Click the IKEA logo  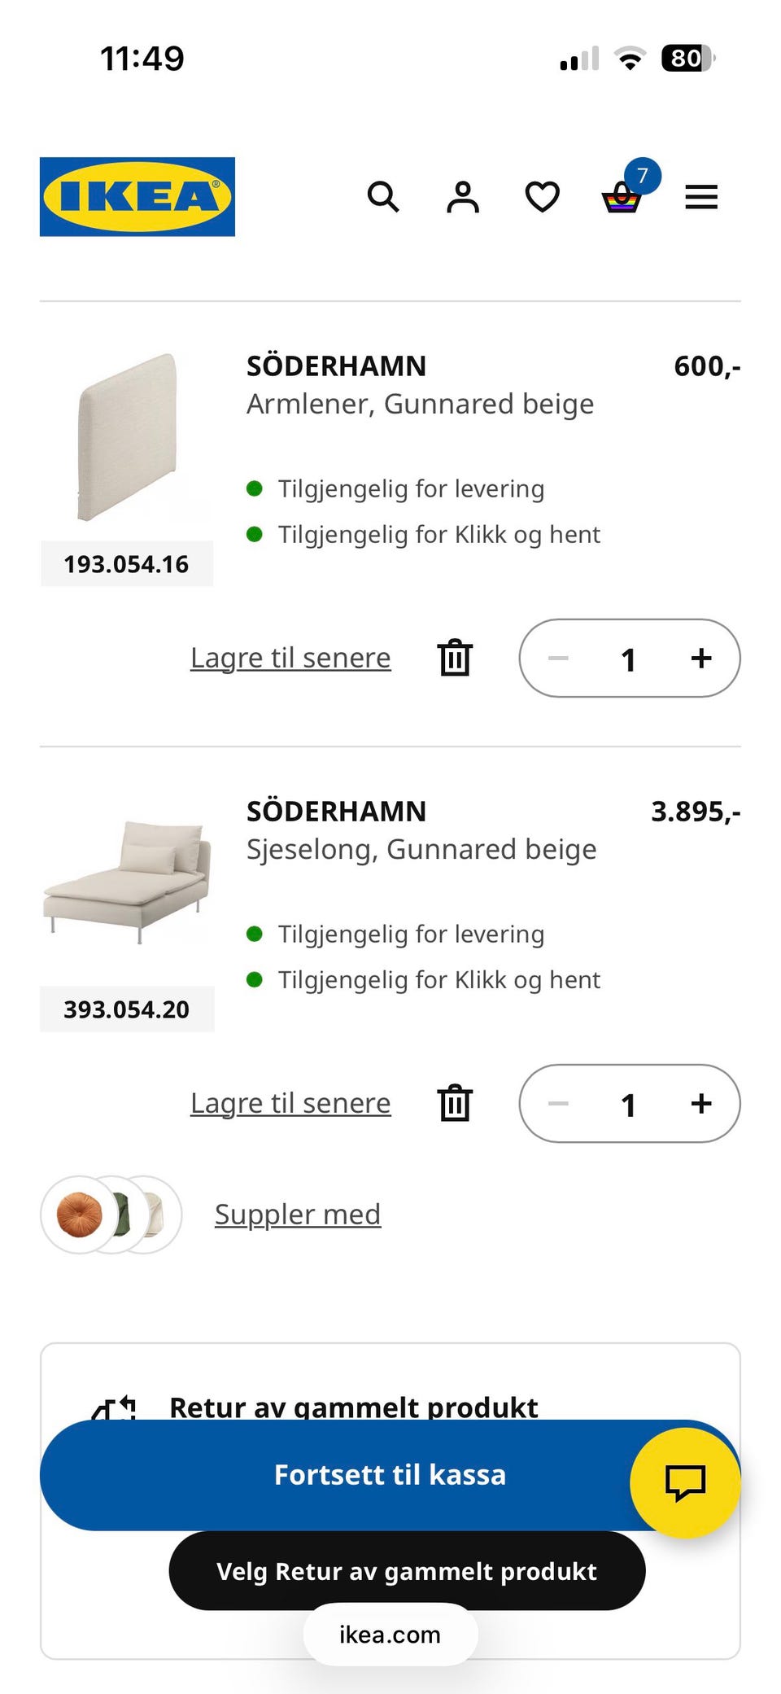click(137, 197)
